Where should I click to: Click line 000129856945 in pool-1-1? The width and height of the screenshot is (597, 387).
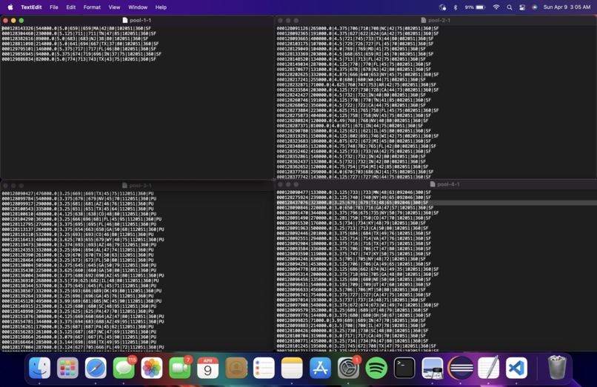(81, 54)
